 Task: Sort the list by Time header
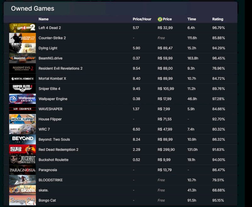pyautogui.click(x=192, y=19)
